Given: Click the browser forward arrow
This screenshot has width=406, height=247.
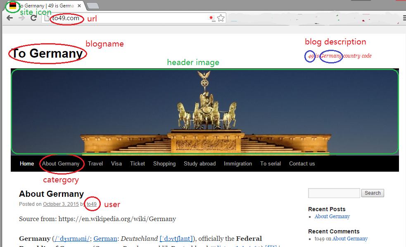Looking at the screenshot, I should coord(21,18).
